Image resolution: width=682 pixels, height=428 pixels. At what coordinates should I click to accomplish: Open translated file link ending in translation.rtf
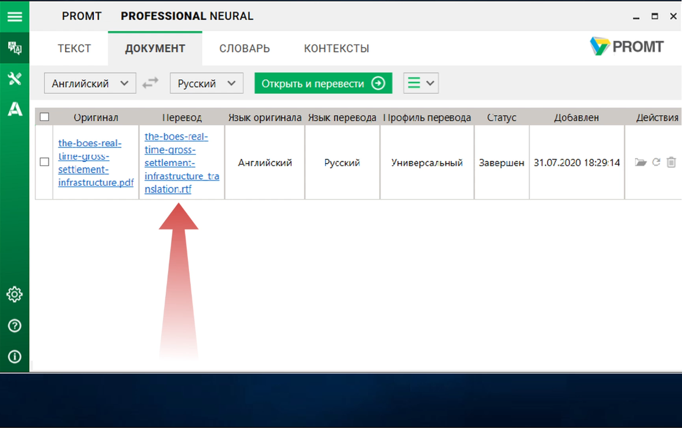[182, 162]
